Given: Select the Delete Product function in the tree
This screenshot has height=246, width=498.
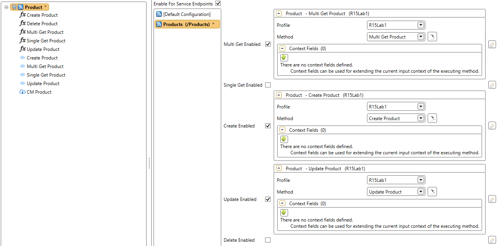Looking at the screenshot, I should (x=42, y=23).
